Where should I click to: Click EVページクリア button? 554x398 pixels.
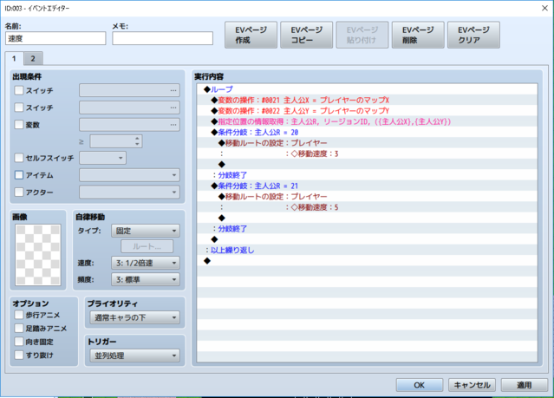click(x=473, y=35)
